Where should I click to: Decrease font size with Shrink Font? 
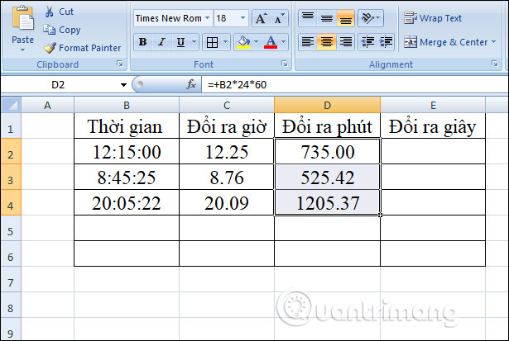click(279, 18)
